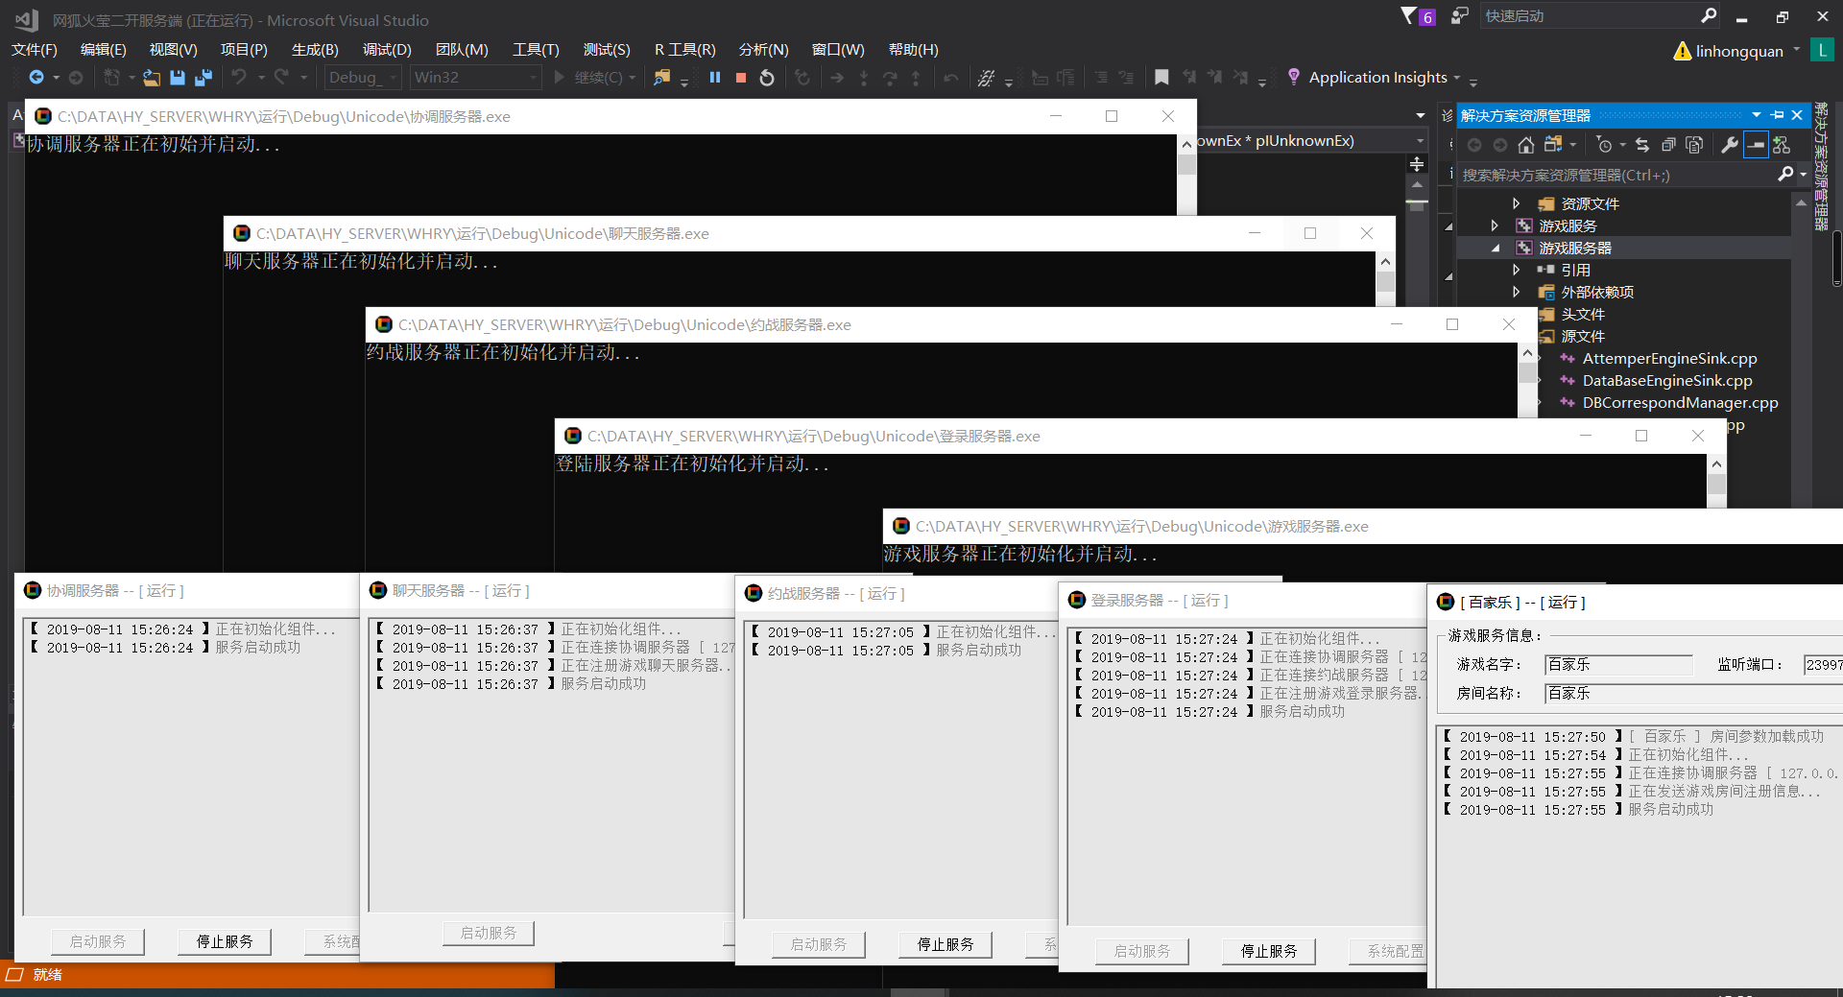Click the New Project toolbar icon
Screen dimensions: 1843x997
pos(112,78)
